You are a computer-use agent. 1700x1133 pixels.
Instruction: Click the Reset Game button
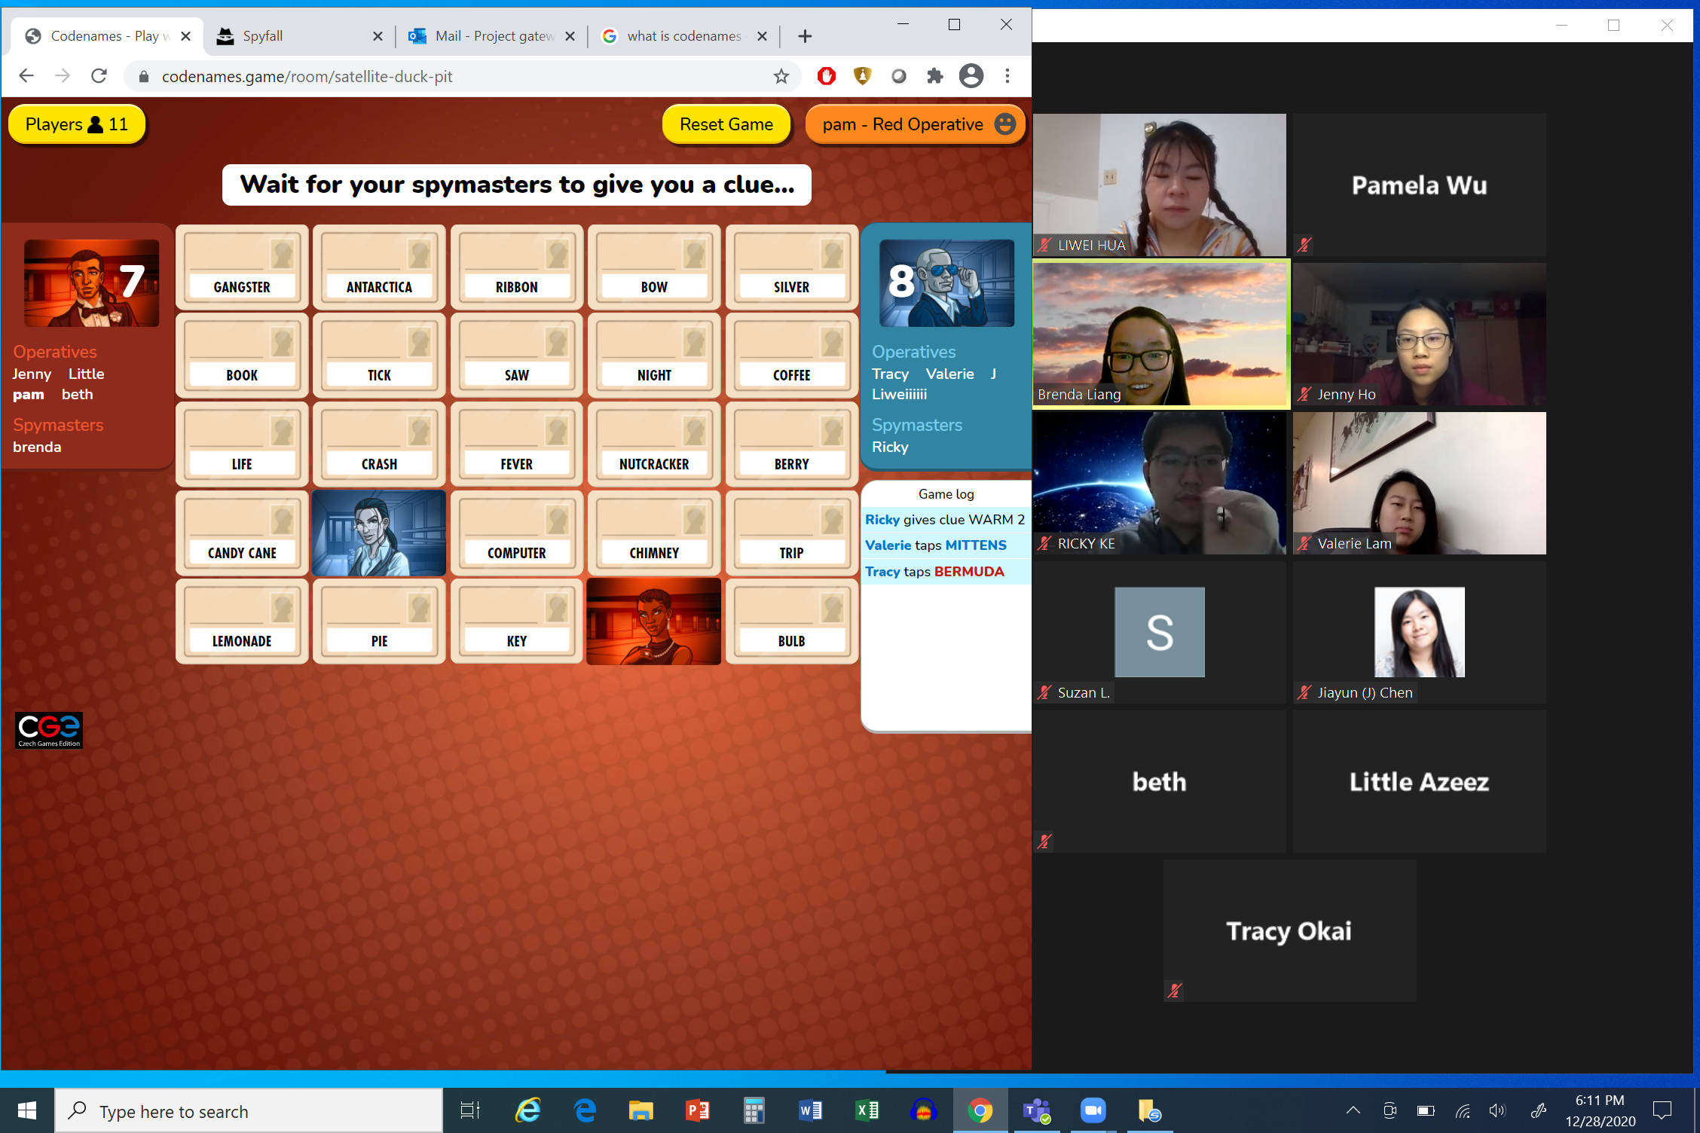tap(726, 124)
